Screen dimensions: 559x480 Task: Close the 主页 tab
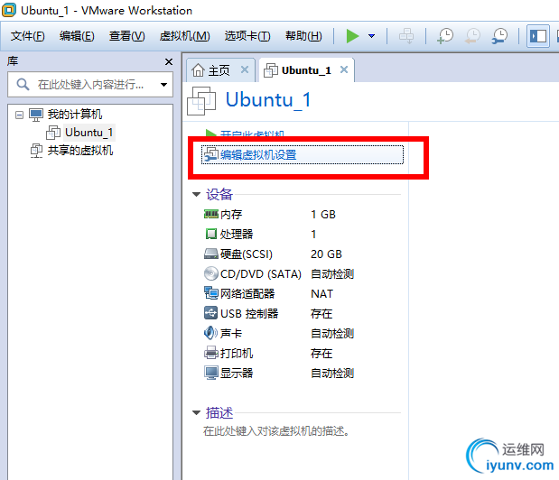[x=245, y=69]
